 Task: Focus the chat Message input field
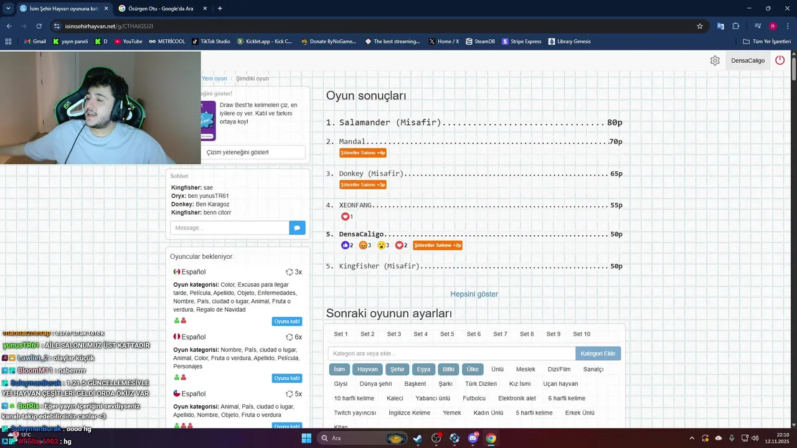tap(230, 228)
